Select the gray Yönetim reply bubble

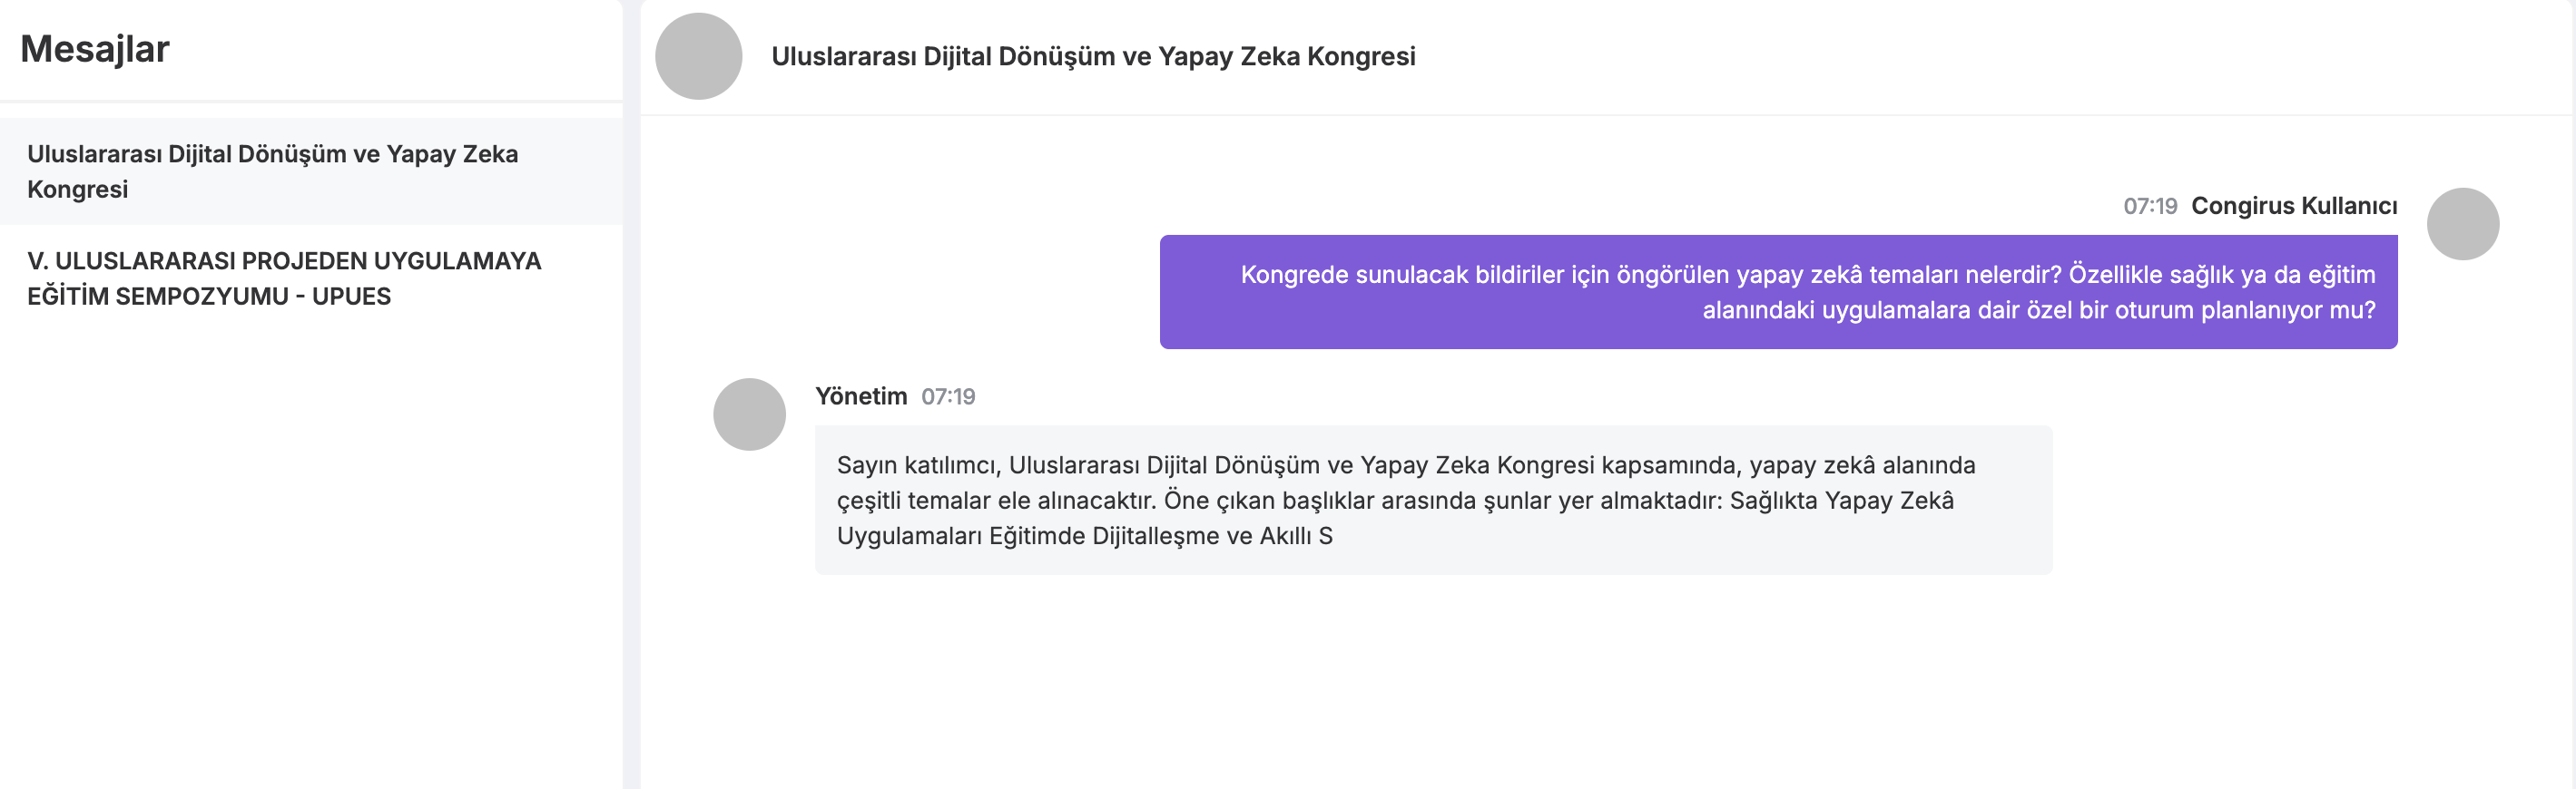[x=1433, y=500]
